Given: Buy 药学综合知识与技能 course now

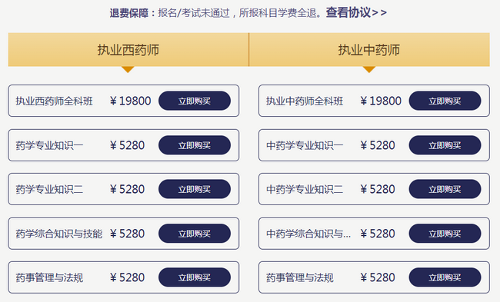Looking at the screenshot, I should coord(195,234).
